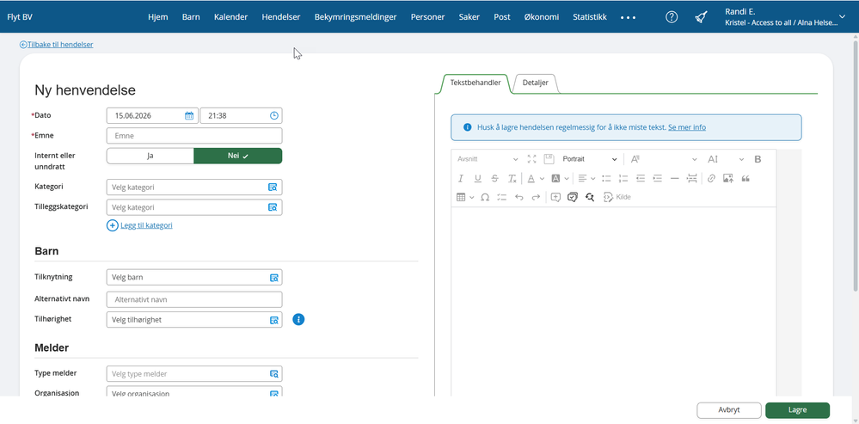Open the Avsnitt paragraph style dropdown
This screenshot has width=859, height=424.
[x=487, y=159]
